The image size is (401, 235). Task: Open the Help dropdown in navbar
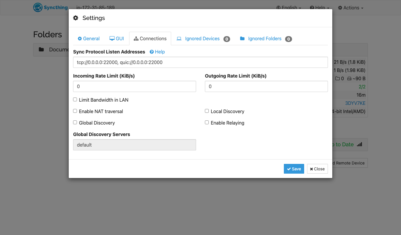(x=320, y=8)
